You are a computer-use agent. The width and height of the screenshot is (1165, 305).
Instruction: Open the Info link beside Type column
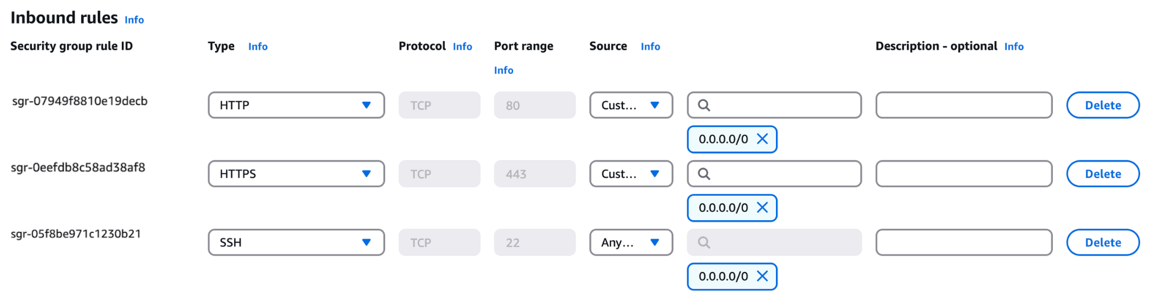tap(258, 47)
